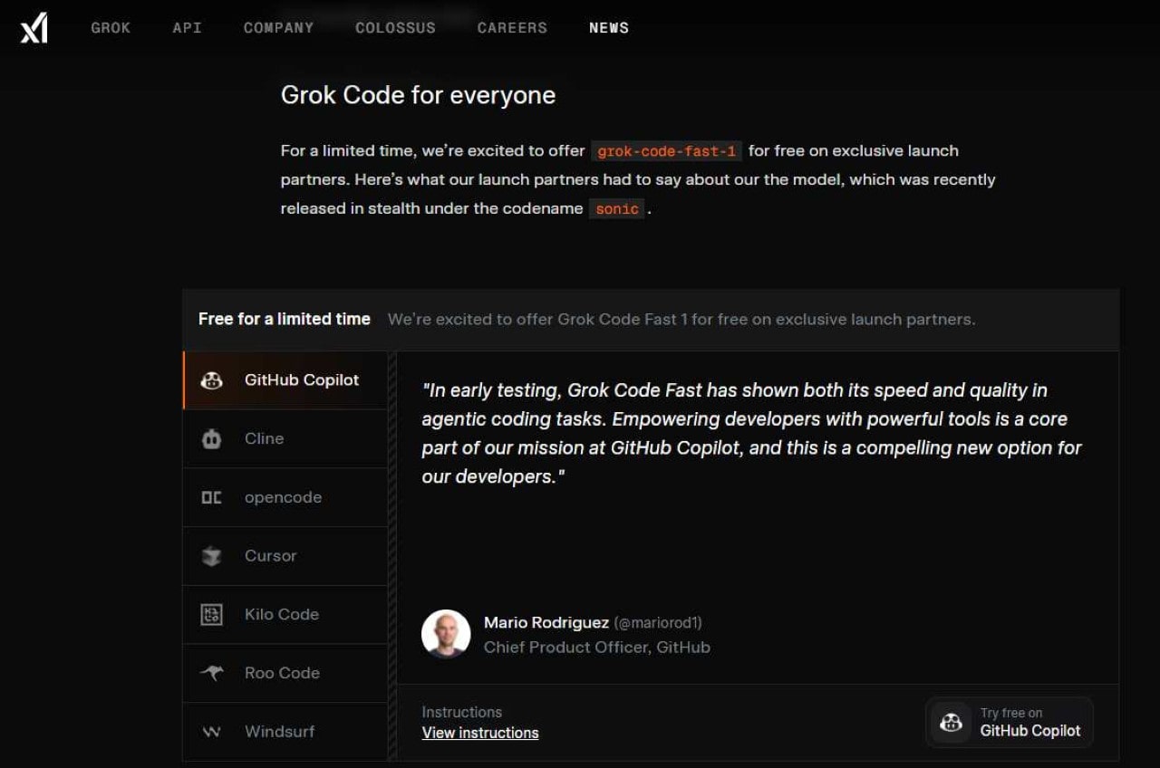This screenshot has height=768, width=1160.
Task: Navigate to the API section
Action: click(x=187, y=28)
